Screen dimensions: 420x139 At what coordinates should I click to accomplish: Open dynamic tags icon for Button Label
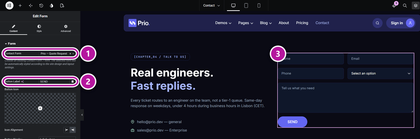point(73,82)
